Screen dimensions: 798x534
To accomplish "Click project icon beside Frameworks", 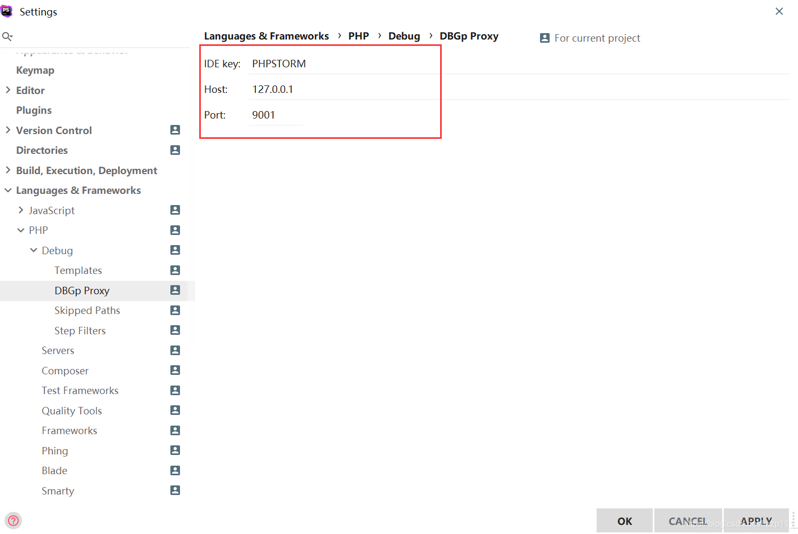I will coord(175,430).
